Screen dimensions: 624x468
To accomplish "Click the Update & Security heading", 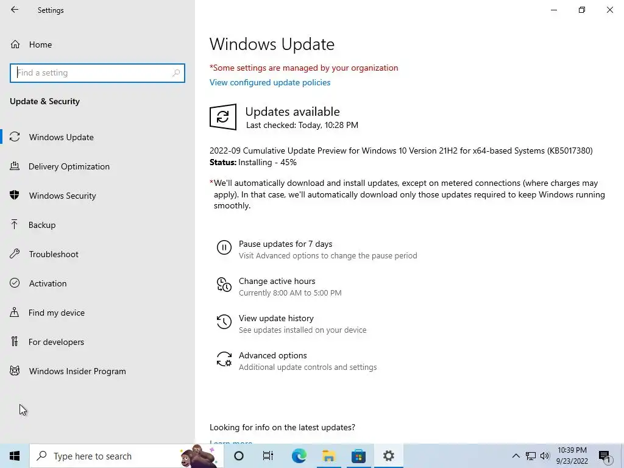I will coord(44,102).
